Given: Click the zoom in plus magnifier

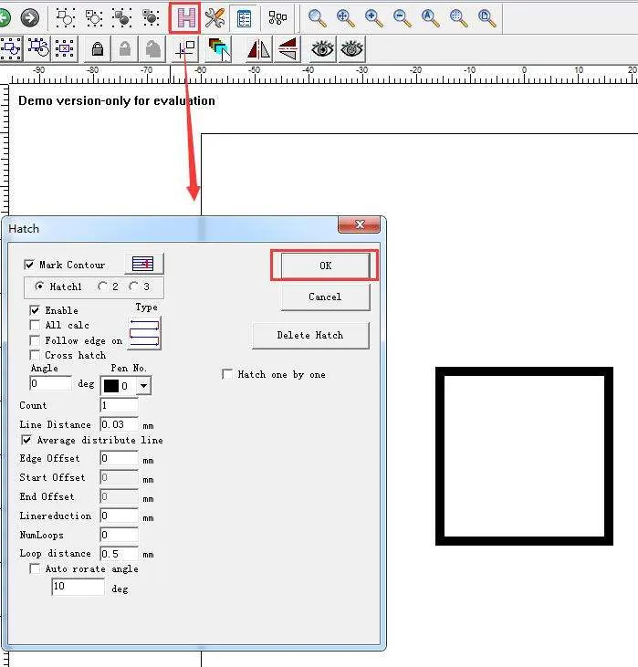Looking at the screenshot, I should tap(373, 18).
